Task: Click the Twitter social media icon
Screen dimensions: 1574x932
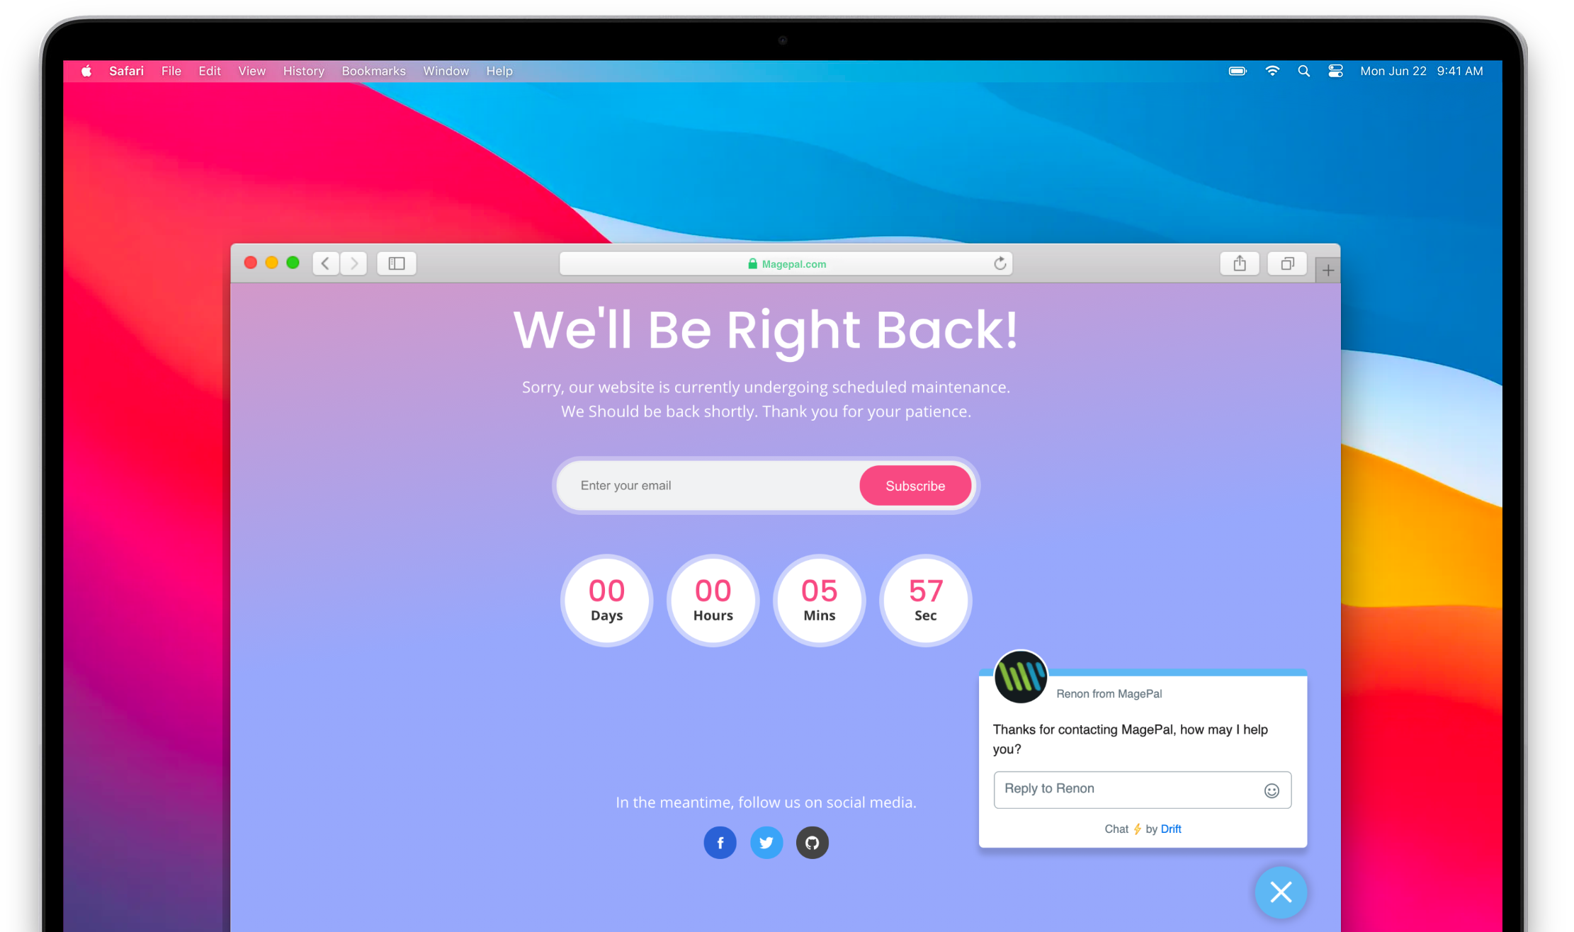Action: pos(765,842)
